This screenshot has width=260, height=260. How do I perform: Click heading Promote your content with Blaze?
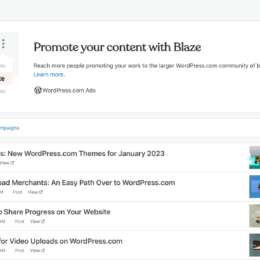[117, 47]
